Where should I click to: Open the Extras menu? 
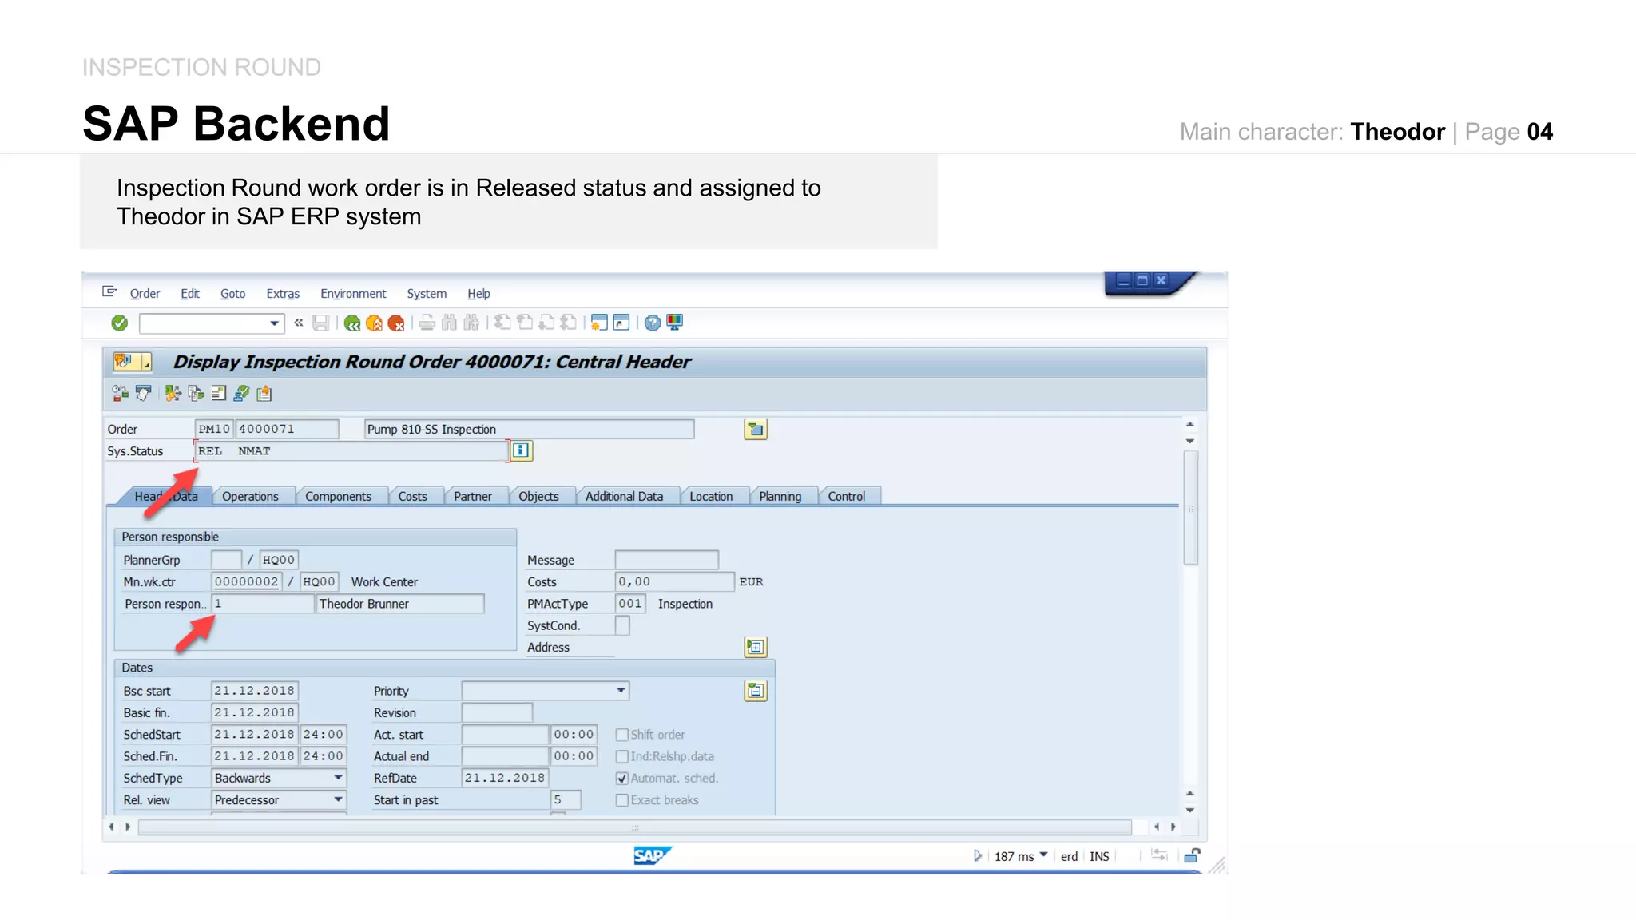(x=283, y=294)
